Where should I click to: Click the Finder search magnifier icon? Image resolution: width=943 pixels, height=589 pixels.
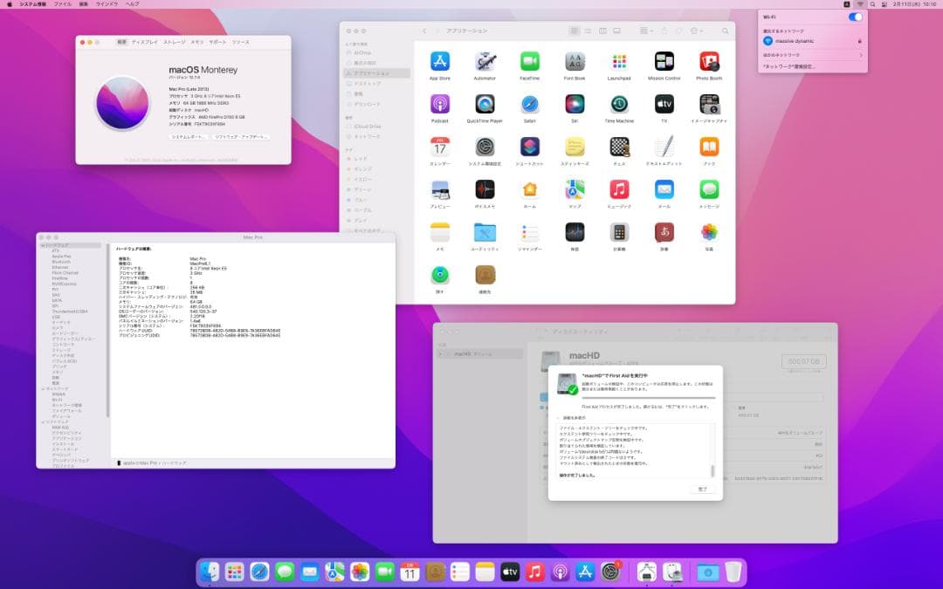725,31
